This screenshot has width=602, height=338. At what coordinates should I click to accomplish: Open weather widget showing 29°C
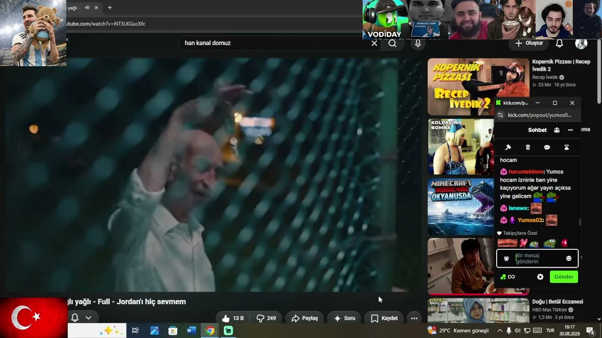458,330
